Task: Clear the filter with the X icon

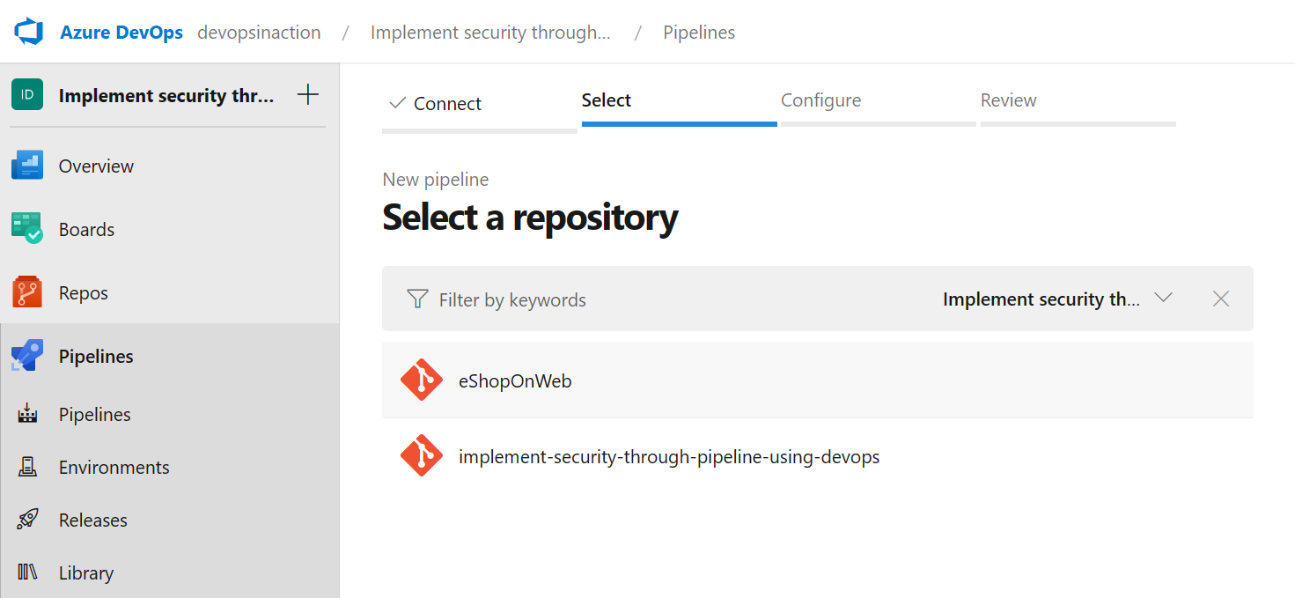Action: click(1221, 299)
